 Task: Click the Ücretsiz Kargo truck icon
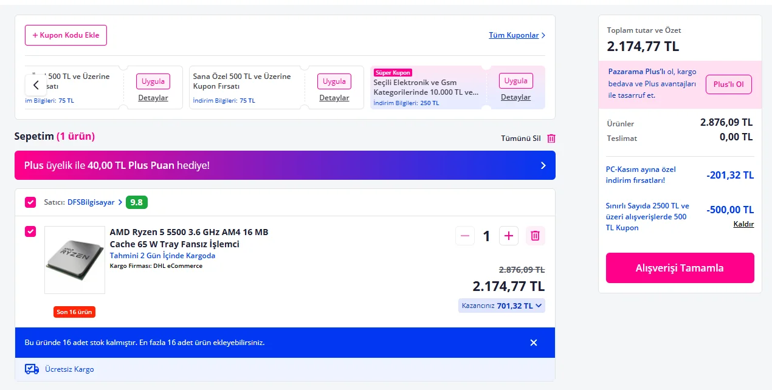32,369
